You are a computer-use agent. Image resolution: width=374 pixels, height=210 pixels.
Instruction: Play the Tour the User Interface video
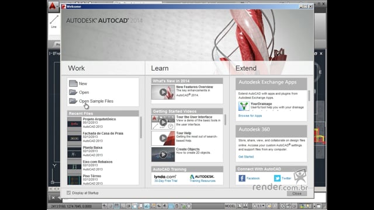(x=163, y=123)
